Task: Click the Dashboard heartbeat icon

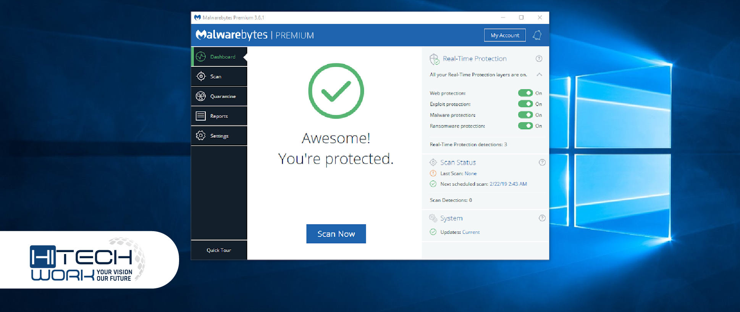Action: [x=201, y=56]
